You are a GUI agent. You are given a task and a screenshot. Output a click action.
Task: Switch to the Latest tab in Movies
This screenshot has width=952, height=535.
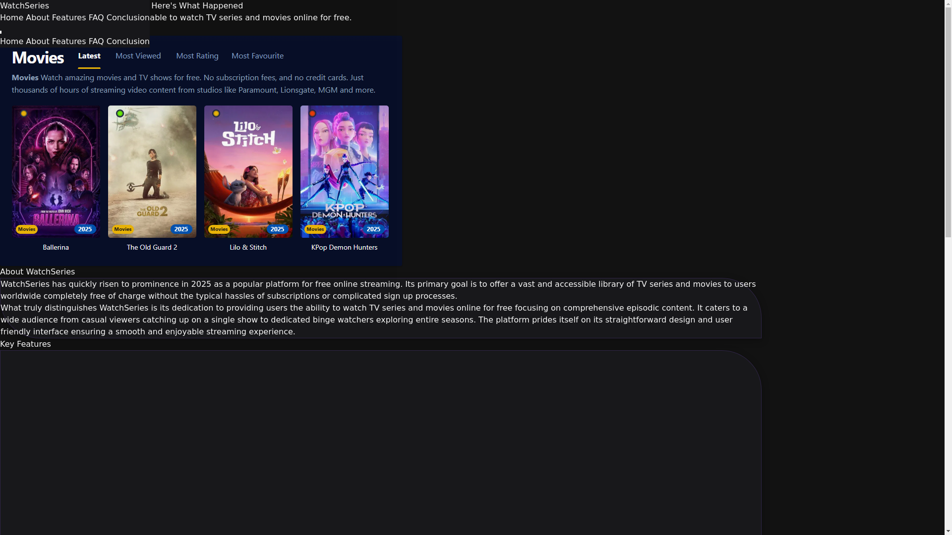point(89,56)
